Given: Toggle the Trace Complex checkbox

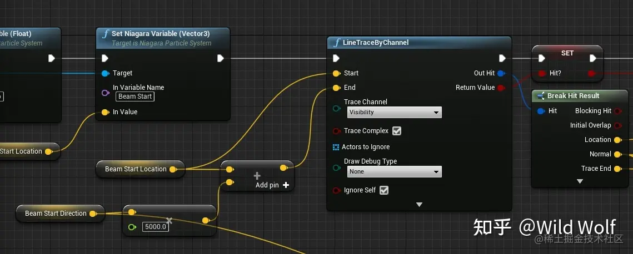Looking at the screenshot, I should click(x=397, y=131).
